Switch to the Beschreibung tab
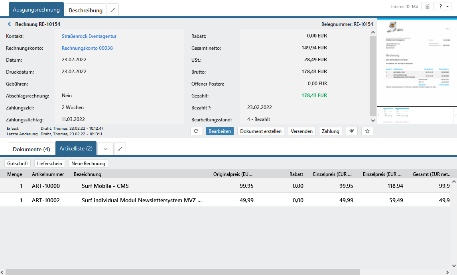This screenshot has height=275, width=457. (86, 10)
